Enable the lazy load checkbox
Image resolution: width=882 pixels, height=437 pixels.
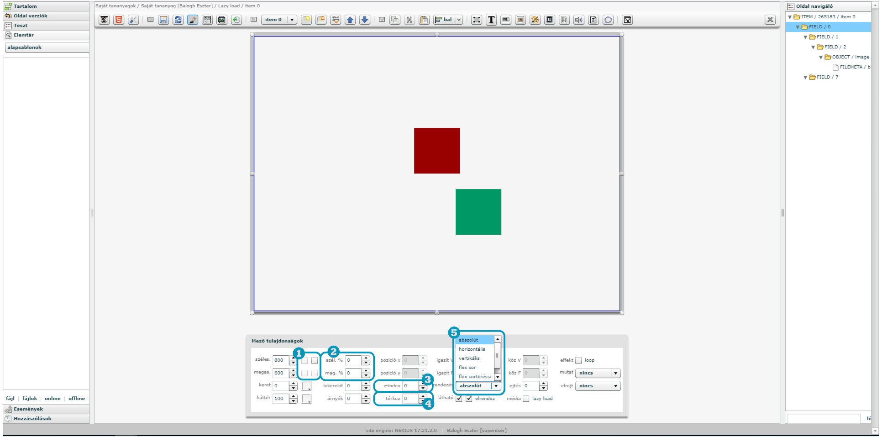526,399
